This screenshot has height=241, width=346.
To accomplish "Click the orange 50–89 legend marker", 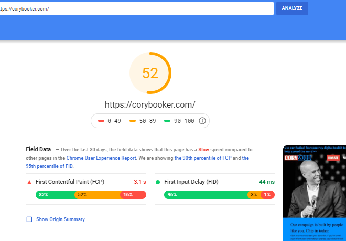I will click(x=133, y=121).
